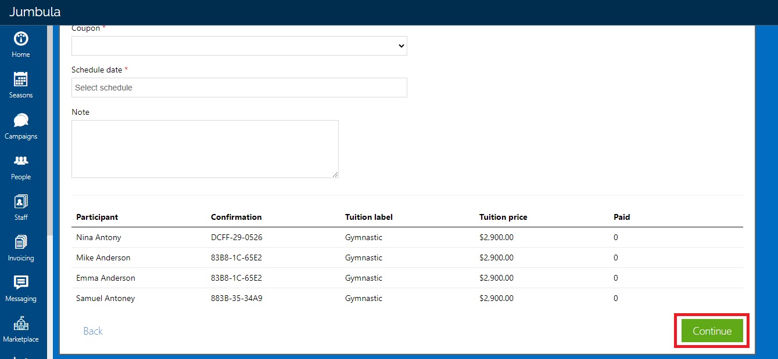Open the People group icon
The height and width of the screenshot is (359, 778).
pos(21,161)
